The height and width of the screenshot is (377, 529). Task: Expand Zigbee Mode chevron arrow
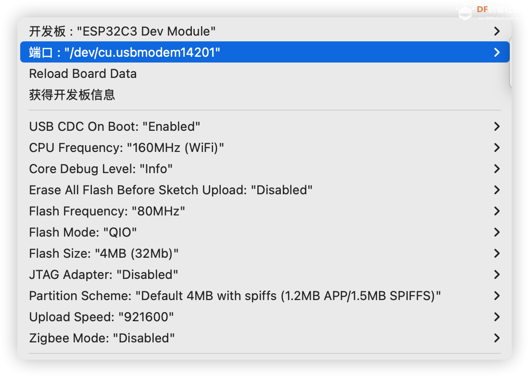point(497,338)
